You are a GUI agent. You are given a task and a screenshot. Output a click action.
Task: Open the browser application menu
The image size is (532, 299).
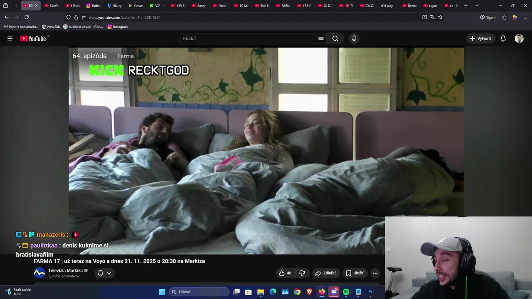tap(525, 17)
